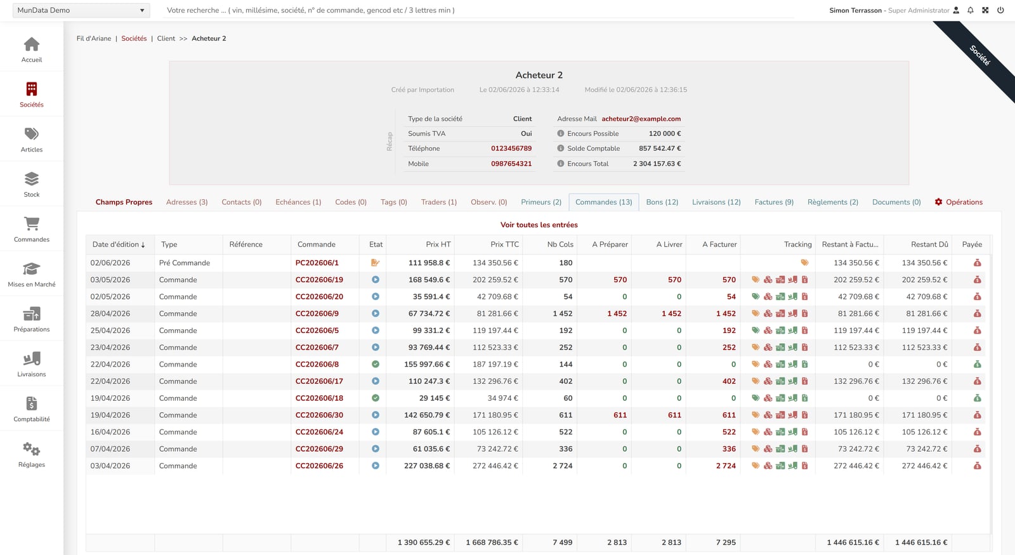Sort by Date d'édition column header
This screenshot has height=555, width=1015.
pos(119,244)
